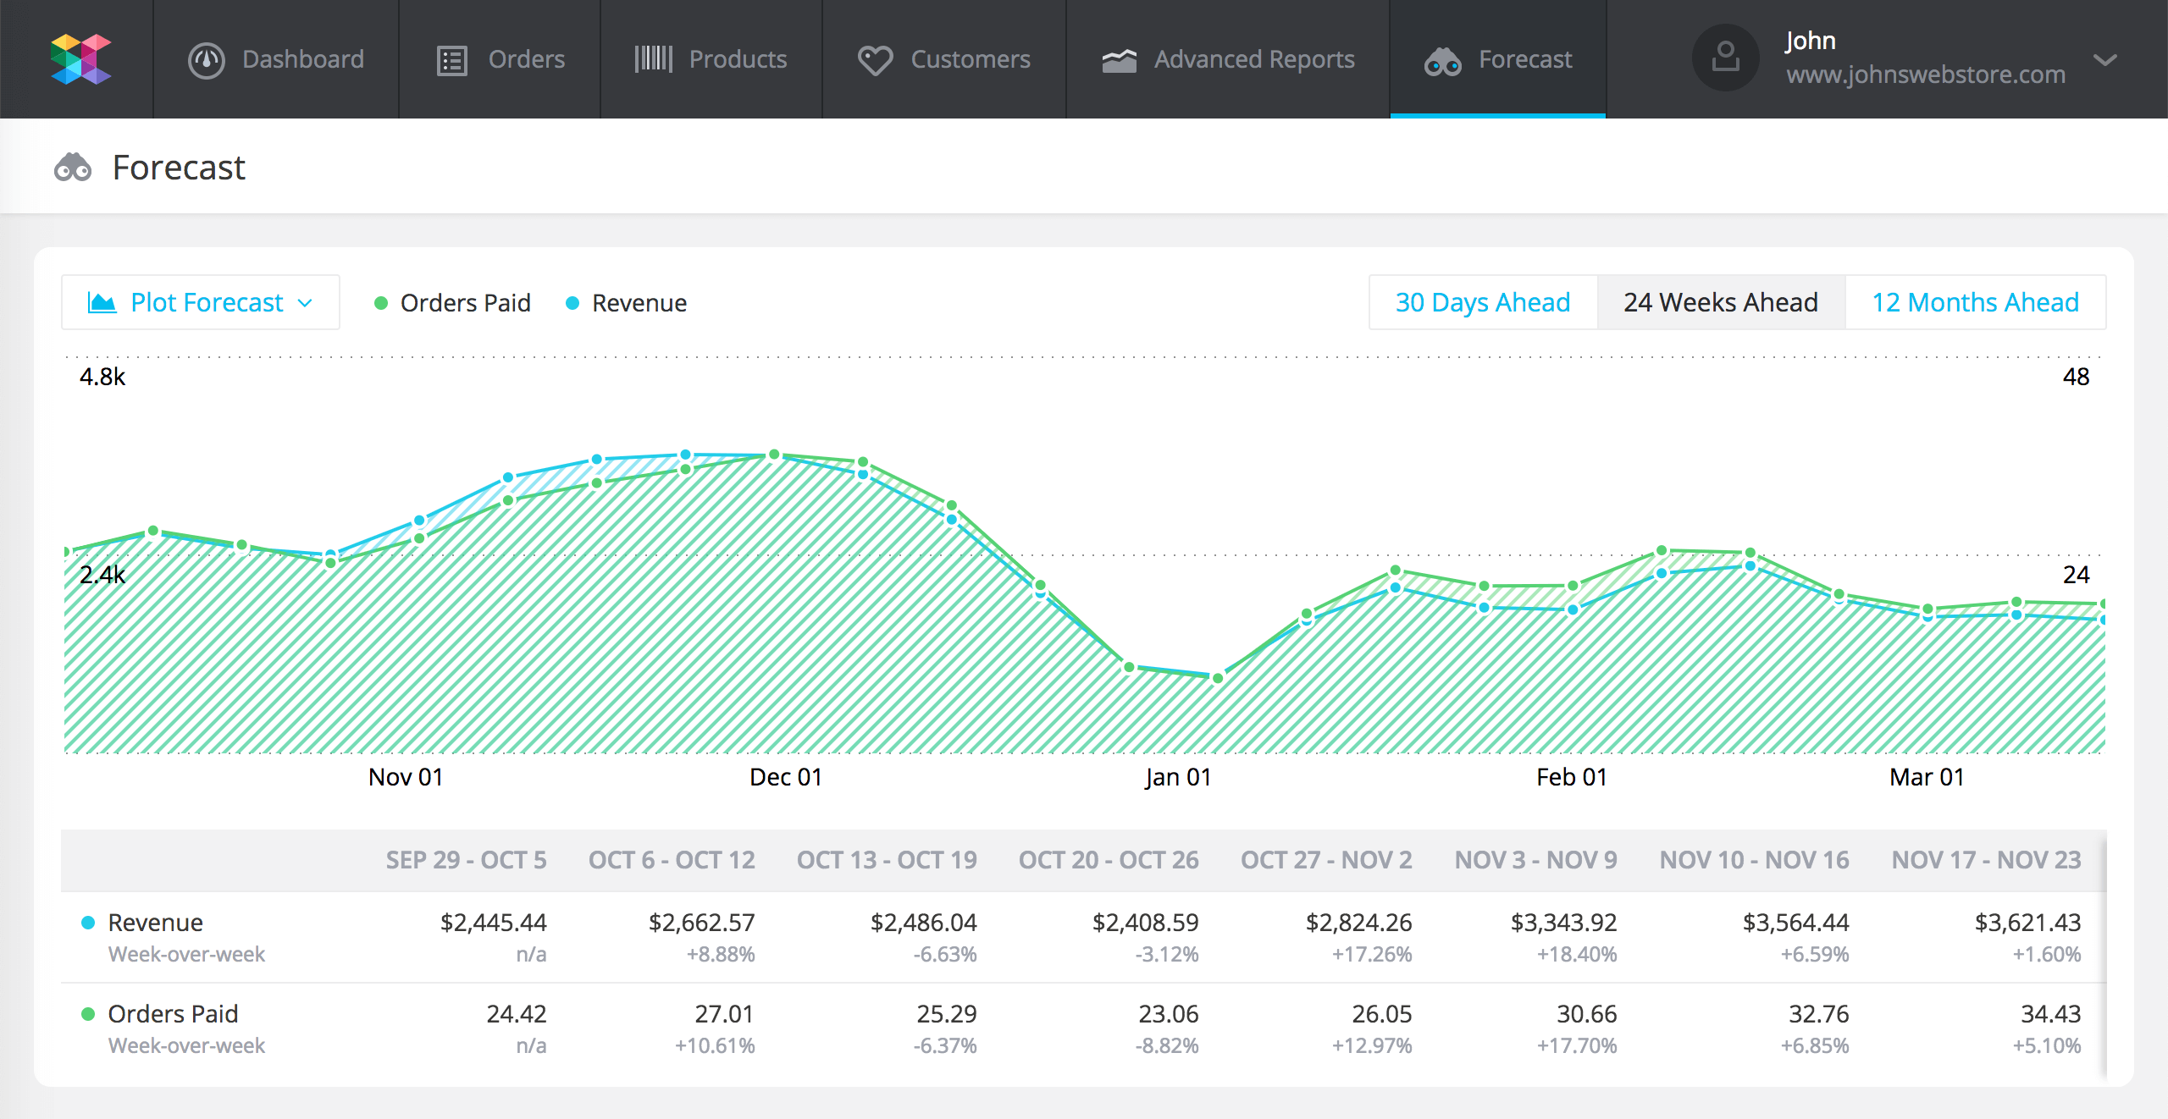The height and width of the screenshot is (1119, 2168).
Task: Open the Dashboard tab
Action: point(276,59)
